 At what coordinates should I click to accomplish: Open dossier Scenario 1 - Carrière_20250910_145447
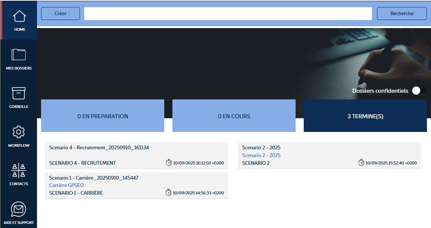click(x=94, y=178)
